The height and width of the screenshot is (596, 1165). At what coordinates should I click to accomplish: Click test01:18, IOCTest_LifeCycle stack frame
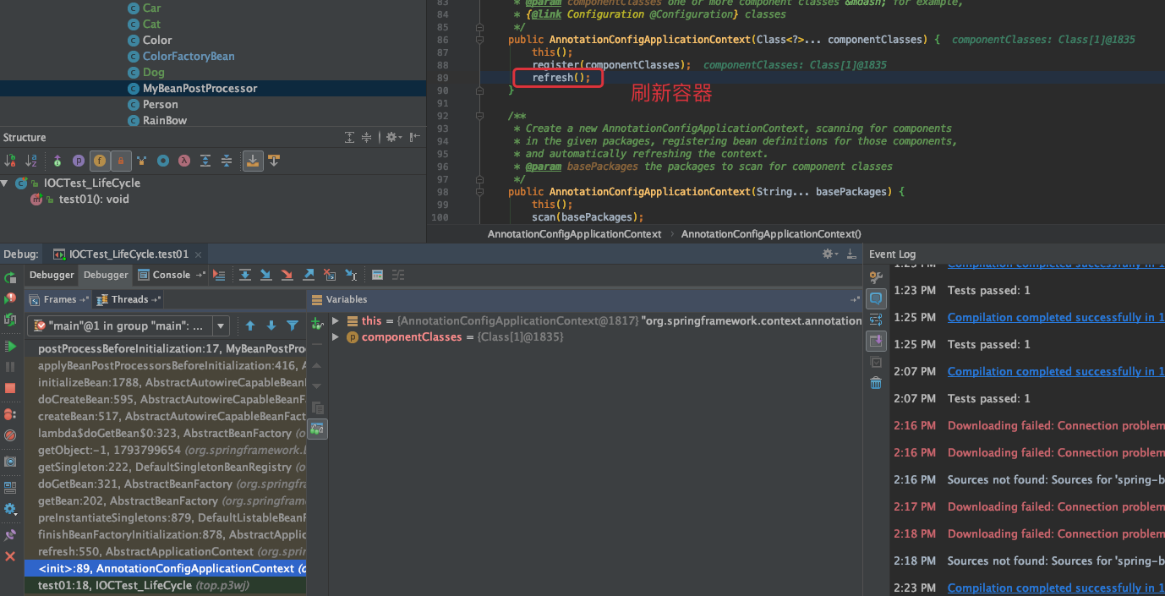pyautogui.click(x=166, y=585)
